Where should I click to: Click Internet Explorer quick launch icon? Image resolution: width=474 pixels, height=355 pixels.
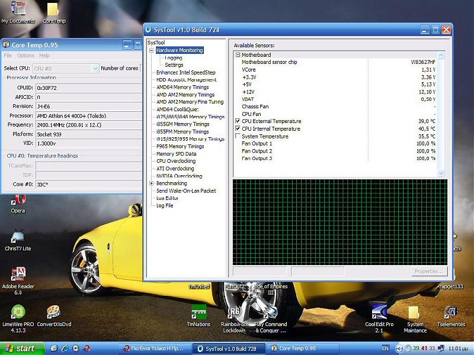click(x=65, y=348)
